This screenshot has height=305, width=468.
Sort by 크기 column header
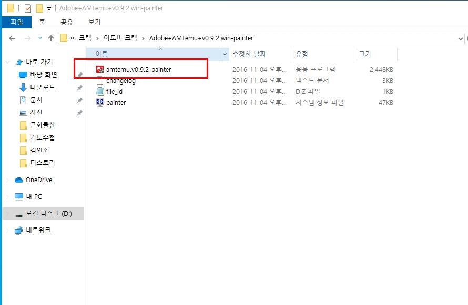coord(377,54)
